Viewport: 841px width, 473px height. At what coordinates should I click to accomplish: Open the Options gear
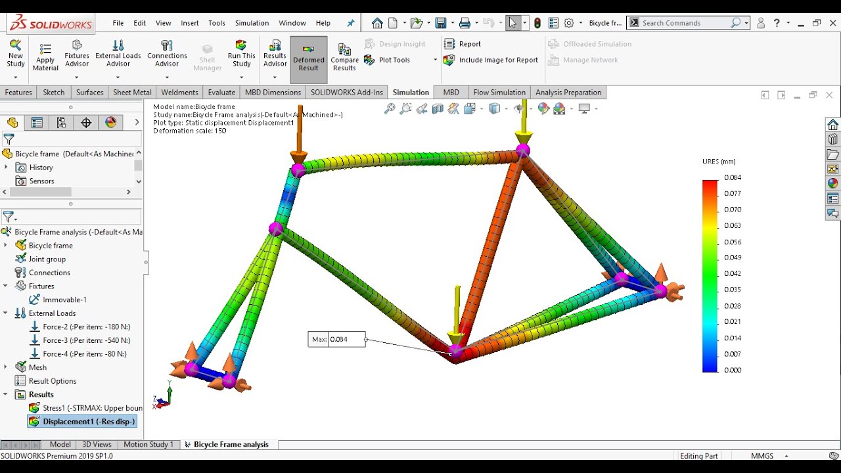[x=568, y=23]
